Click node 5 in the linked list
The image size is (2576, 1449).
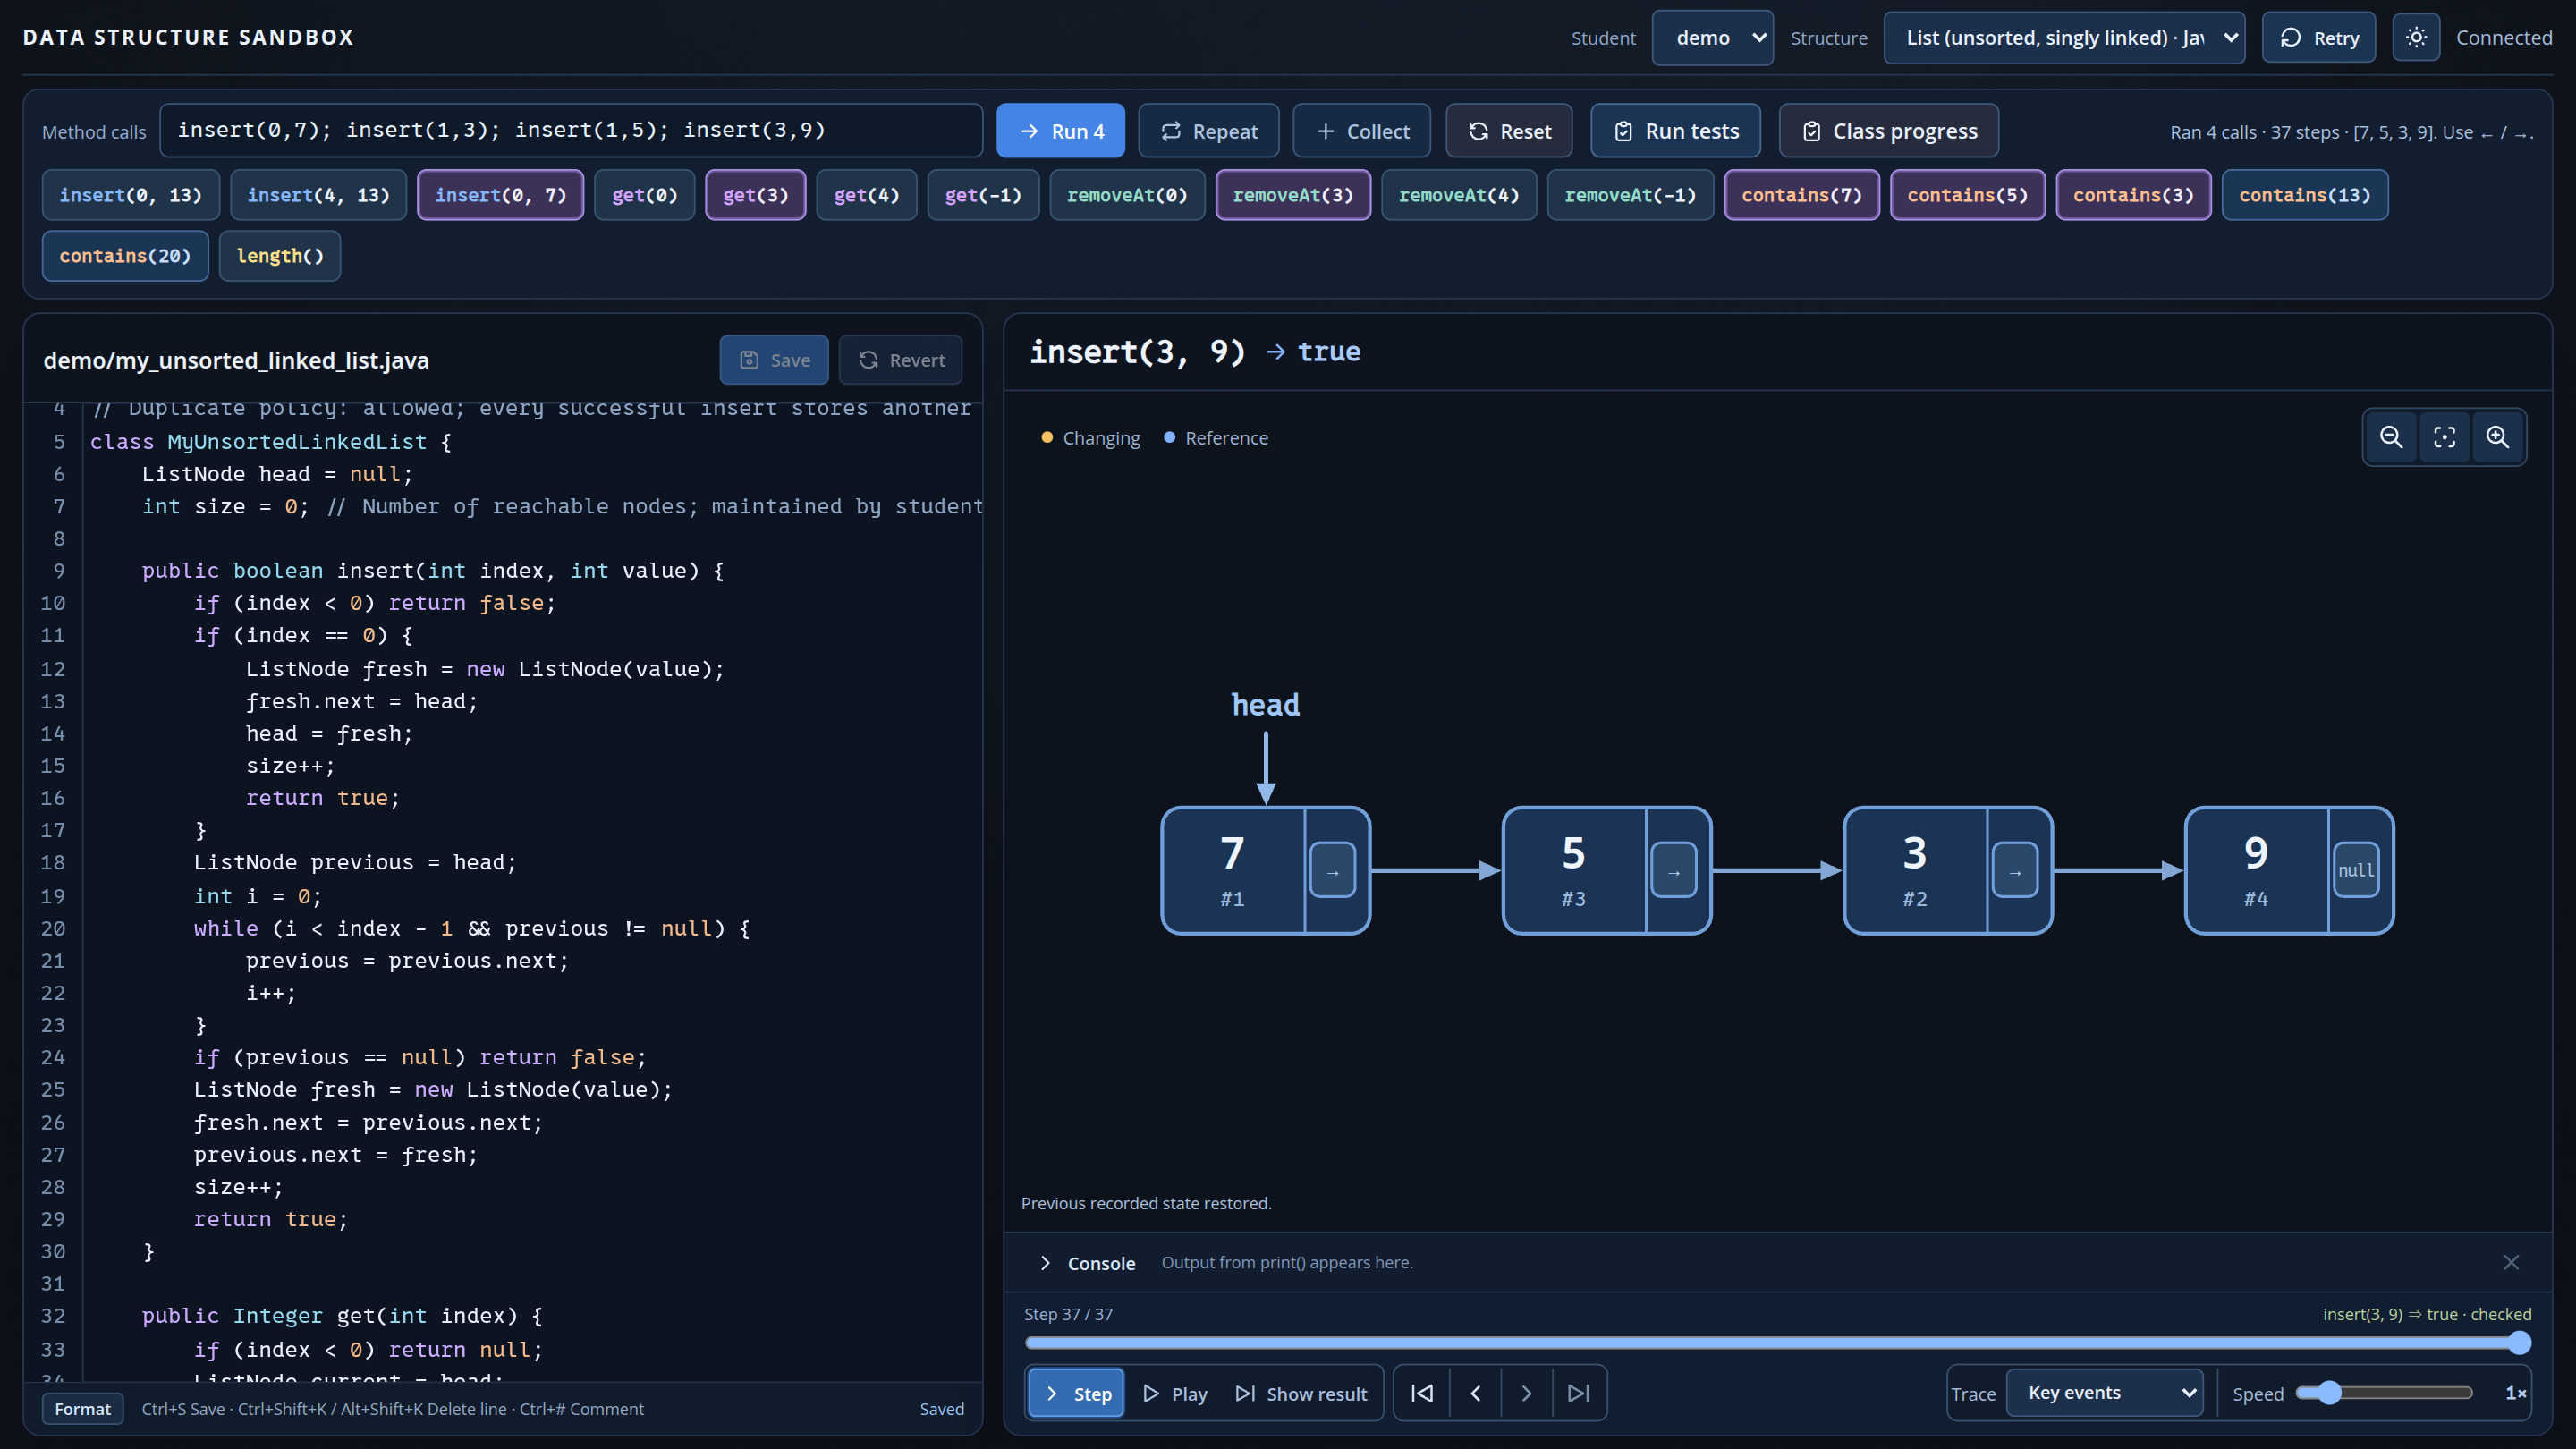pos(1607,870)
